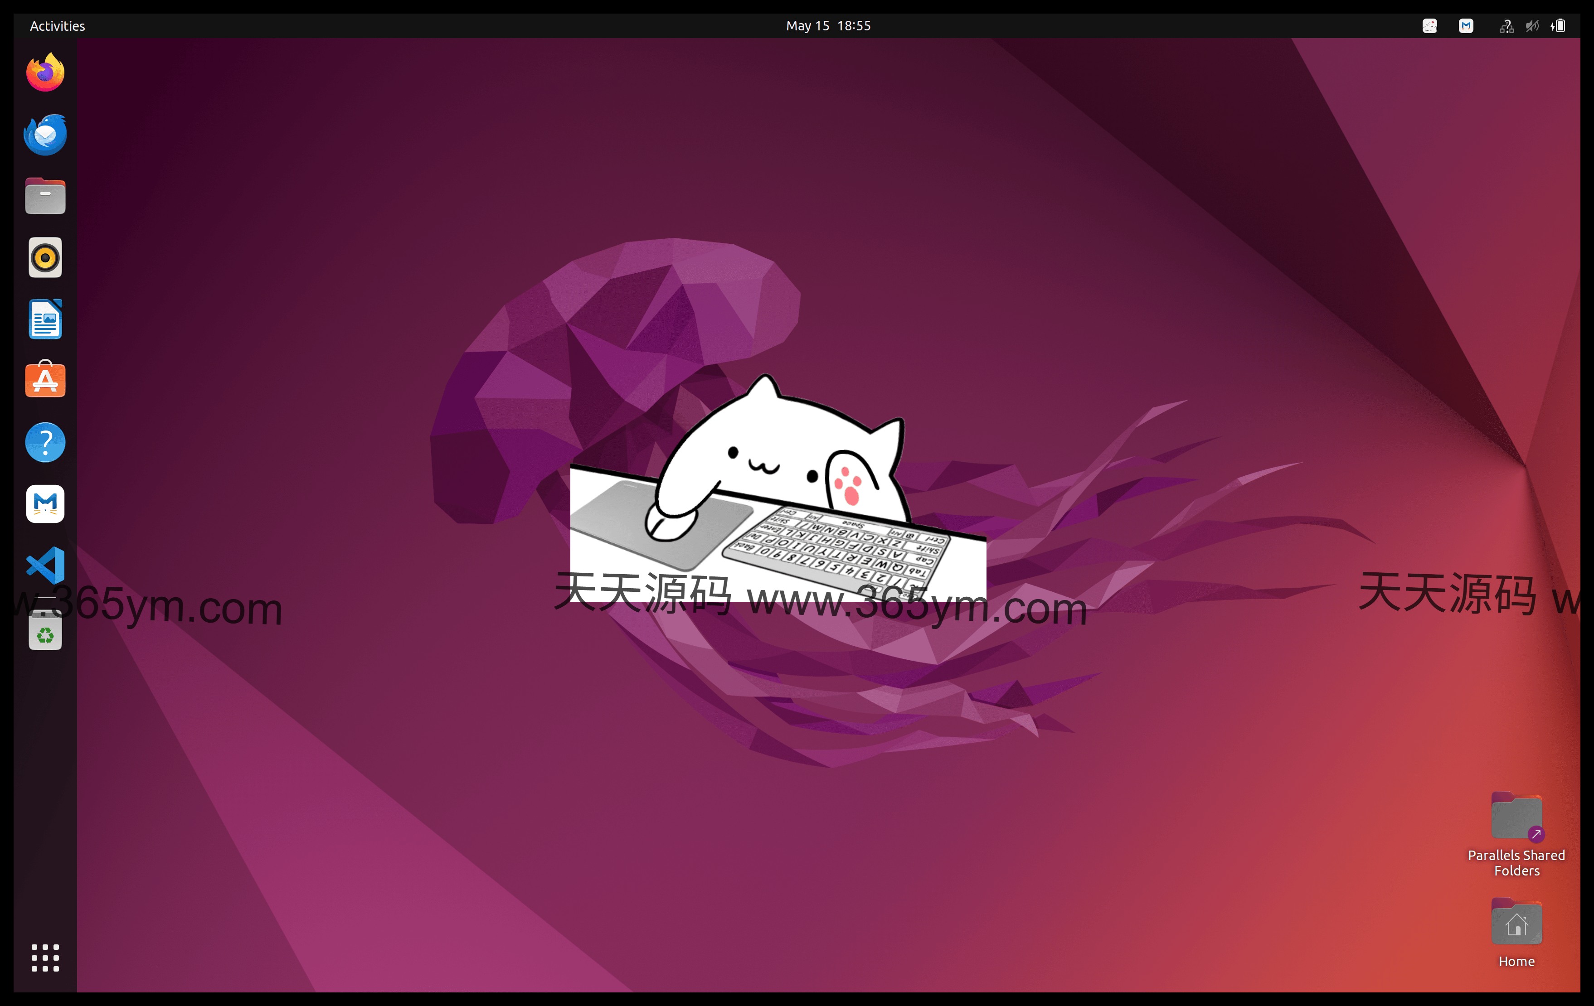Screen dimensions: 1594x1006
Task: Open the Activities overview
Action: tap(58, 26)
